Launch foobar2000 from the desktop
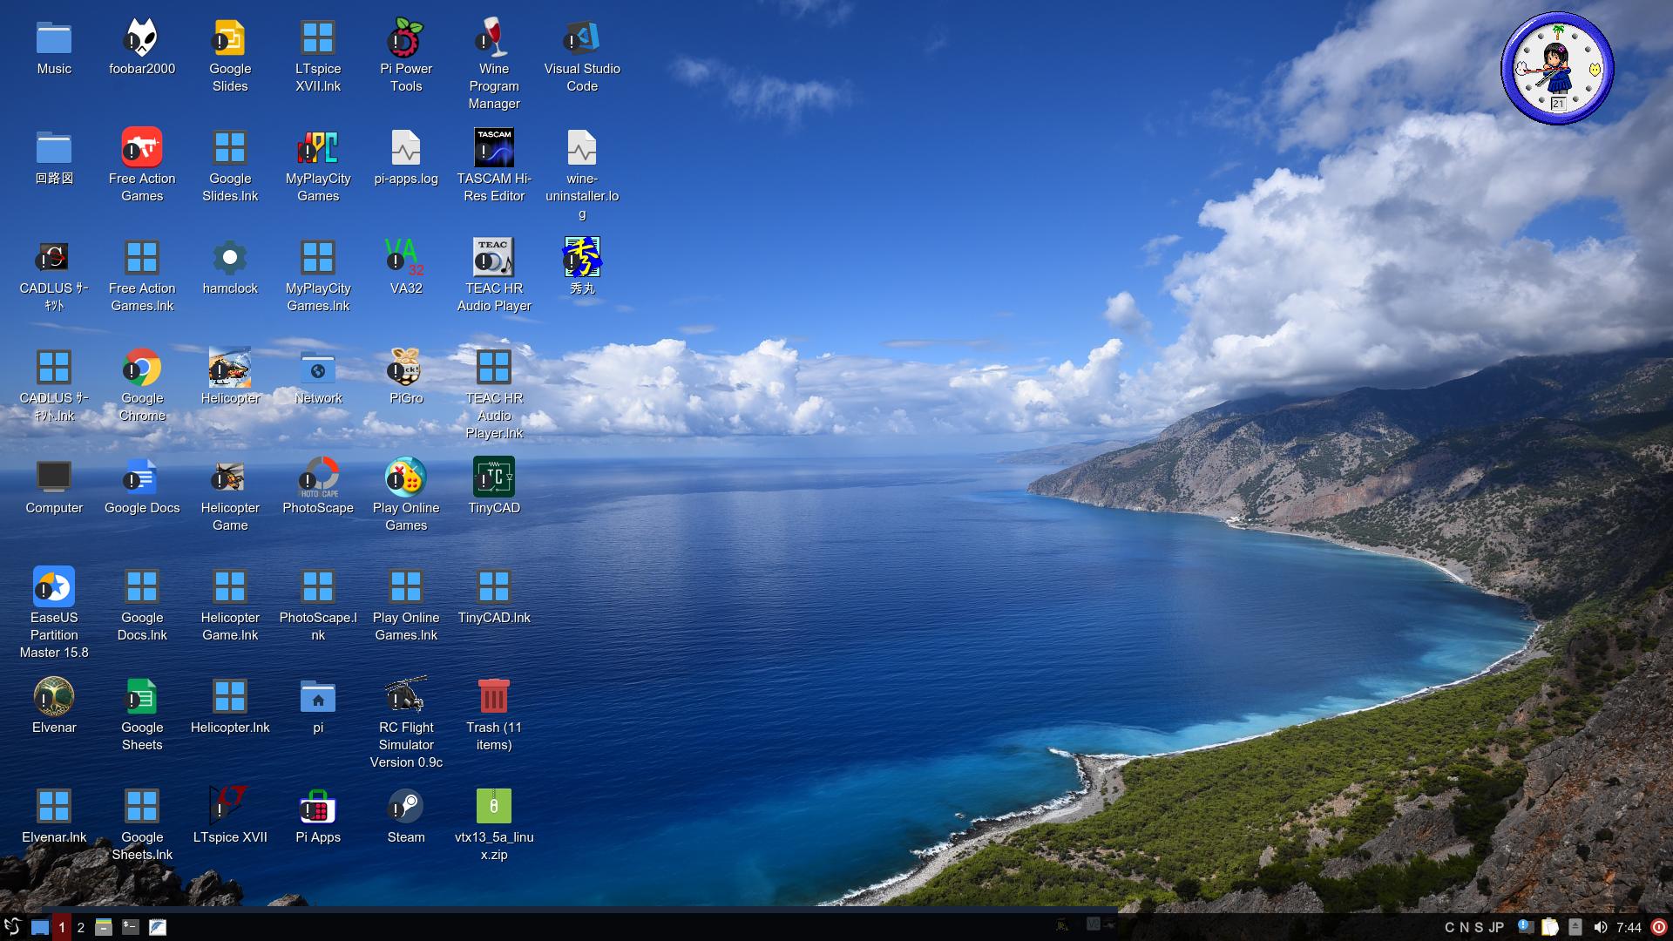 tap(142, 39)
